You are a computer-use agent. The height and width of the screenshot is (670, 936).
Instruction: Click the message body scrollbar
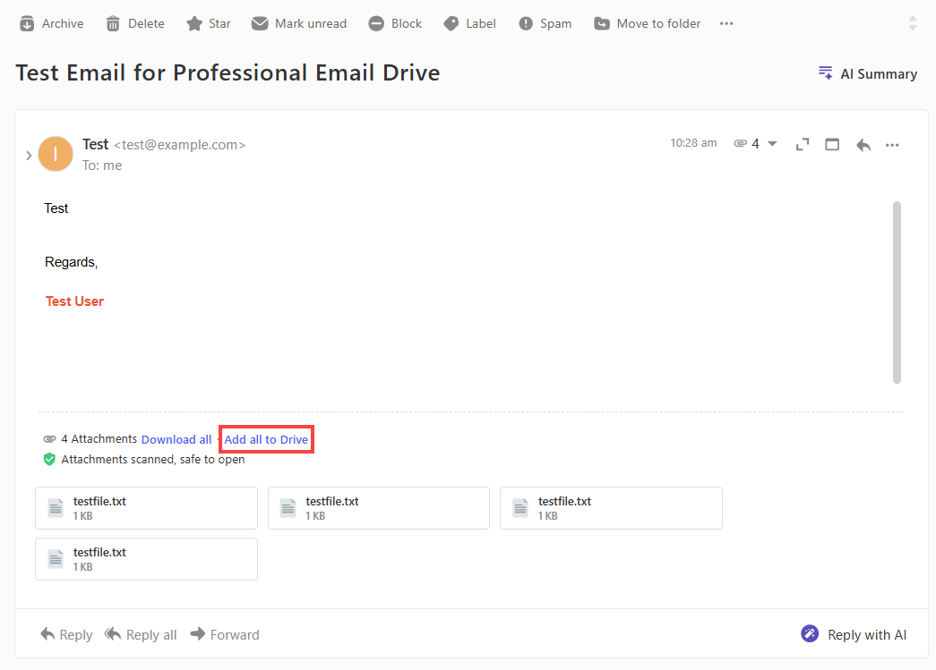[897, 293]
